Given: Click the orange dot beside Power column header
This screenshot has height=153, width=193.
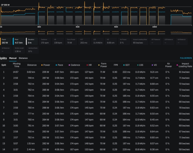Looking at the screenshot, I should [42, 65].
